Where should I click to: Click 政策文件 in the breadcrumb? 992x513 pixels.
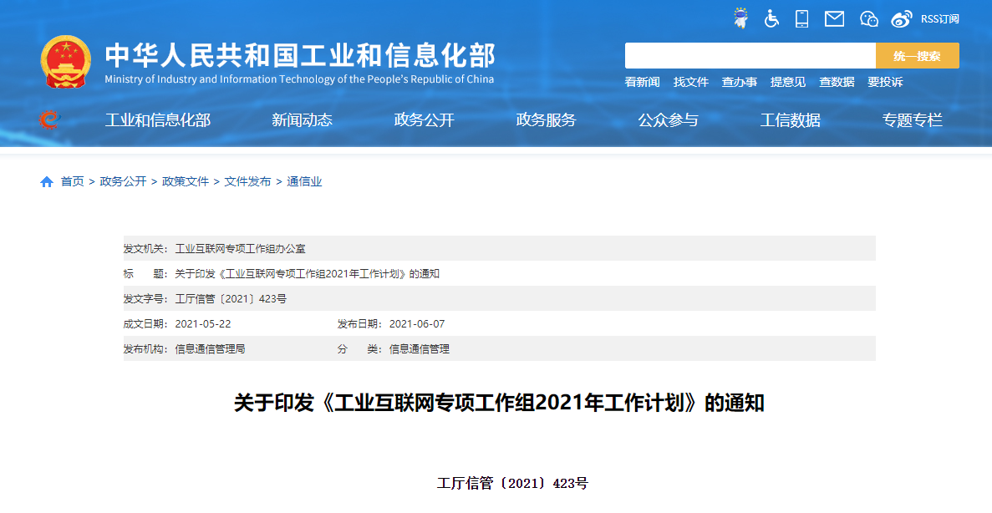(x=186, y=182)
